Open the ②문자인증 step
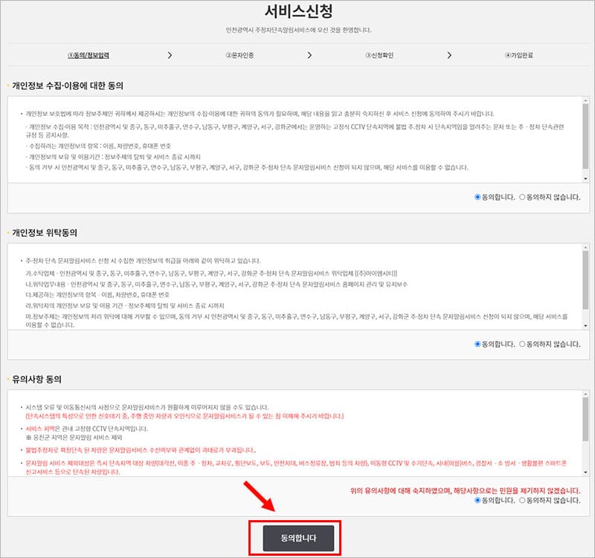This screenshot has width=595, height=558. pyautogui.click(x=239, y=55)
